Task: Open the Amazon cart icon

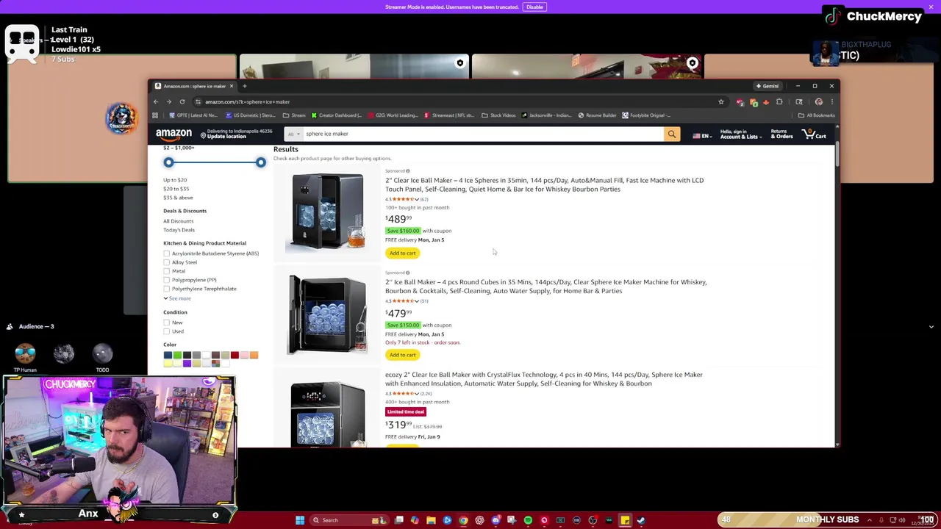Action: (x=815, y=134)
